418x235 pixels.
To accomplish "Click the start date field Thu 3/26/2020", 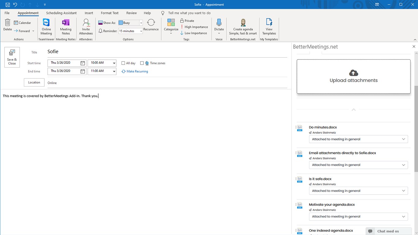I will 64,63.
